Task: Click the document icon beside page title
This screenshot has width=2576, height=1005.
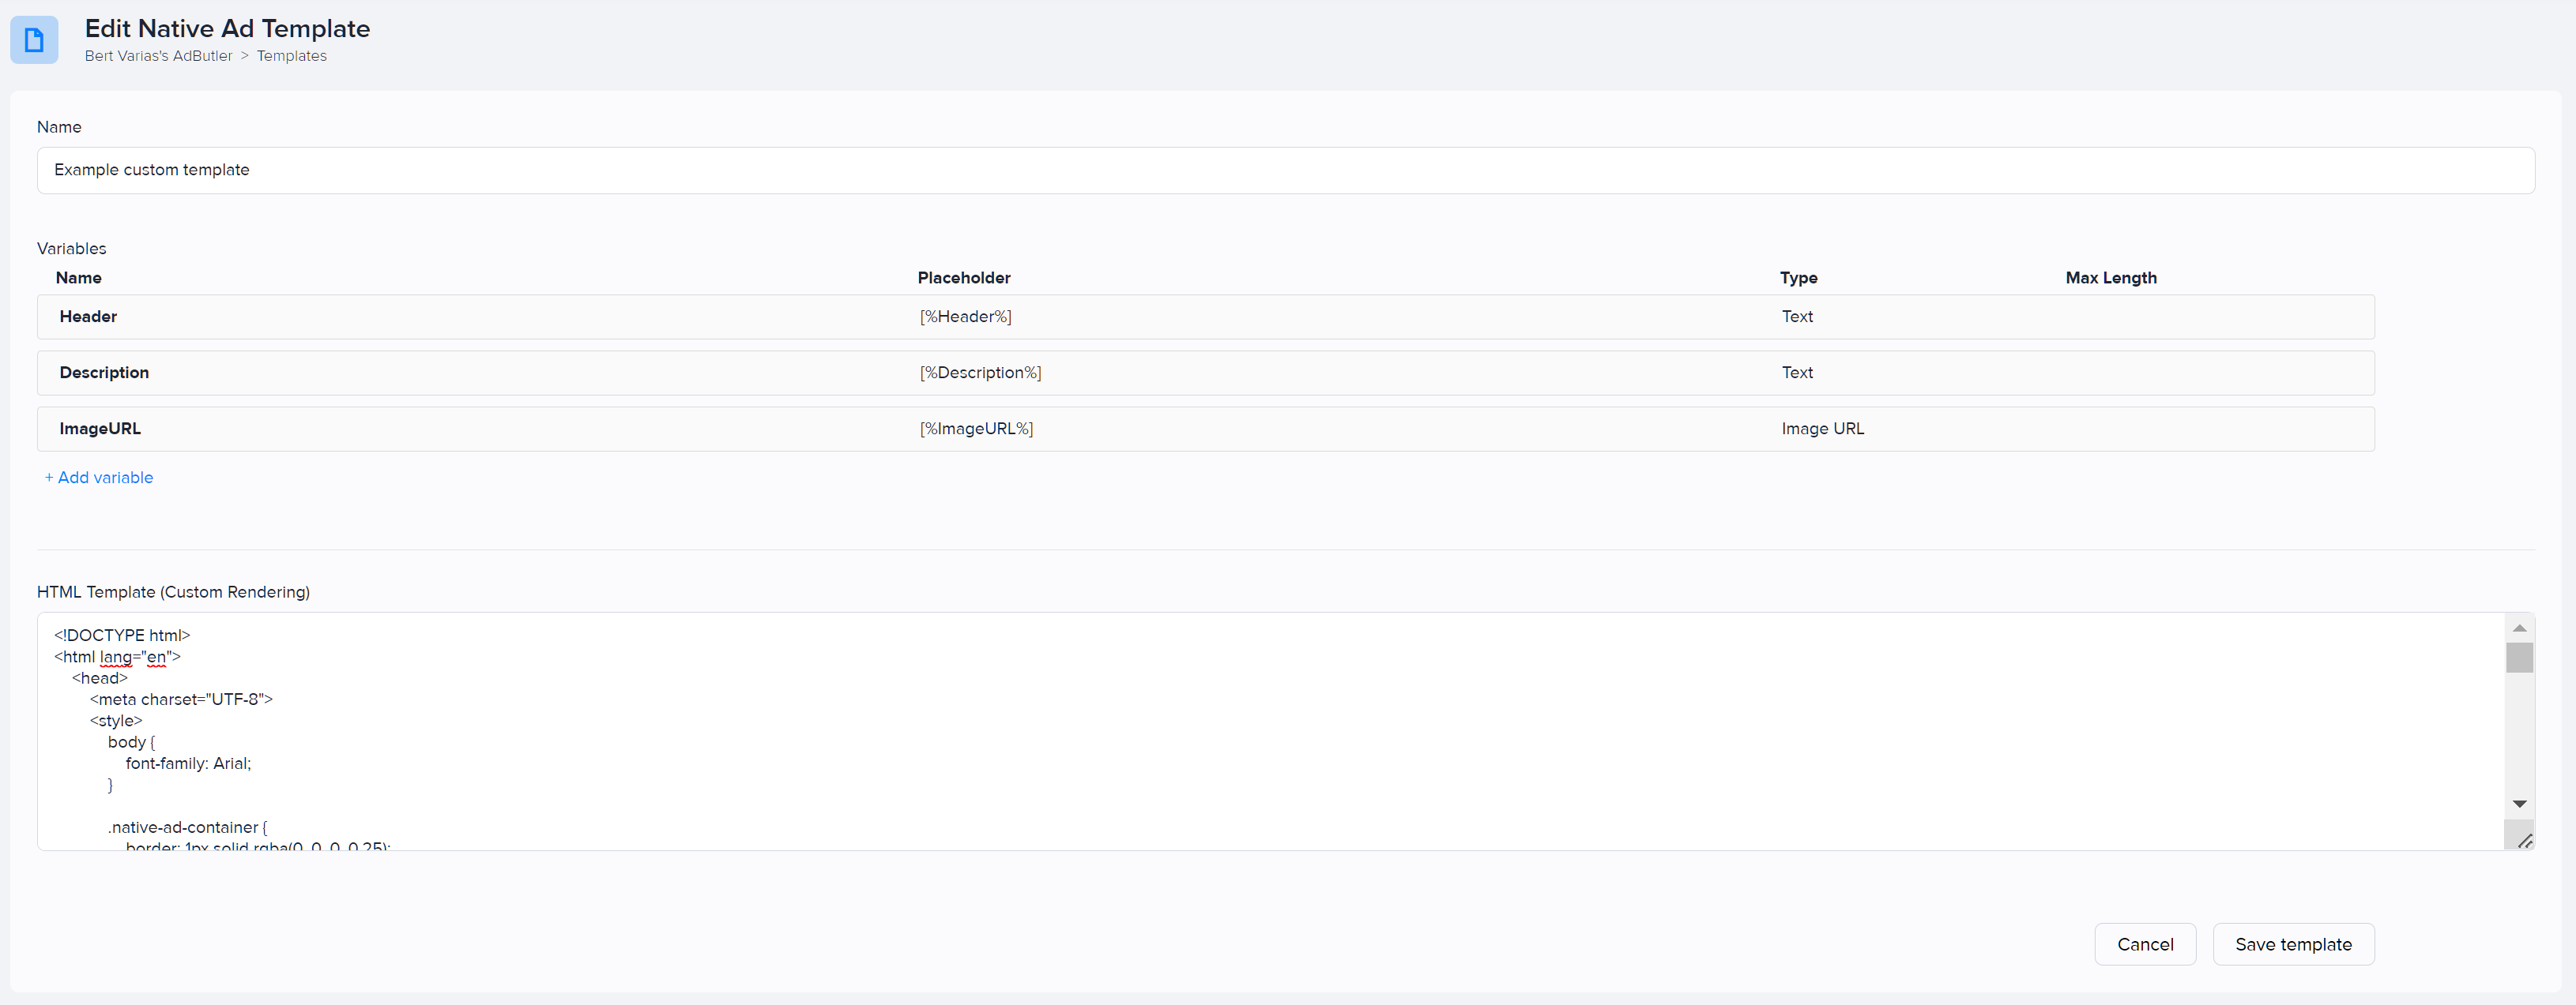Action: point(34,40)
